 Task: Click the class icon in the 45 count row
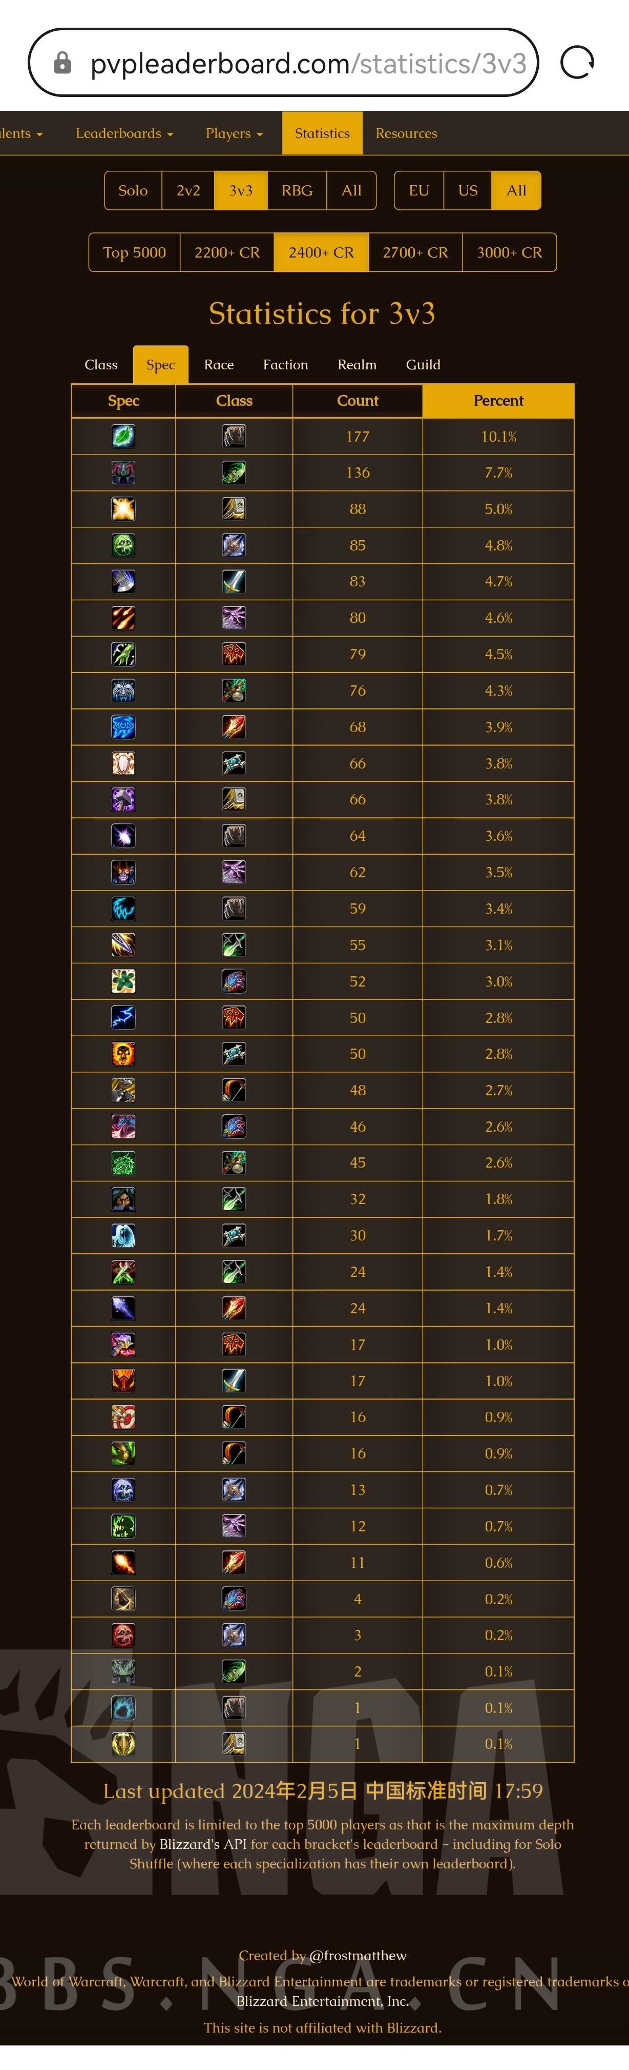(x=234, y=1163)
